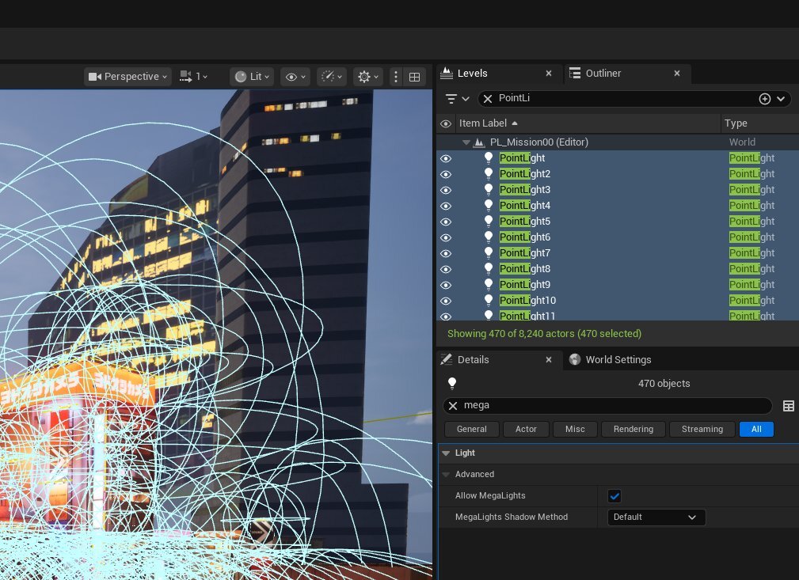
Task: Click the viewport layout grid icon
Action: tap(414, 77)
